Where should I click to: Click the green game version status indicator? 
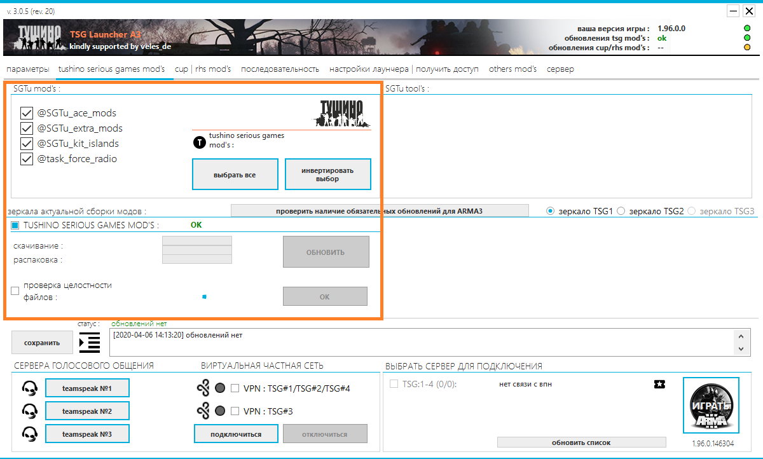(746, 29)
